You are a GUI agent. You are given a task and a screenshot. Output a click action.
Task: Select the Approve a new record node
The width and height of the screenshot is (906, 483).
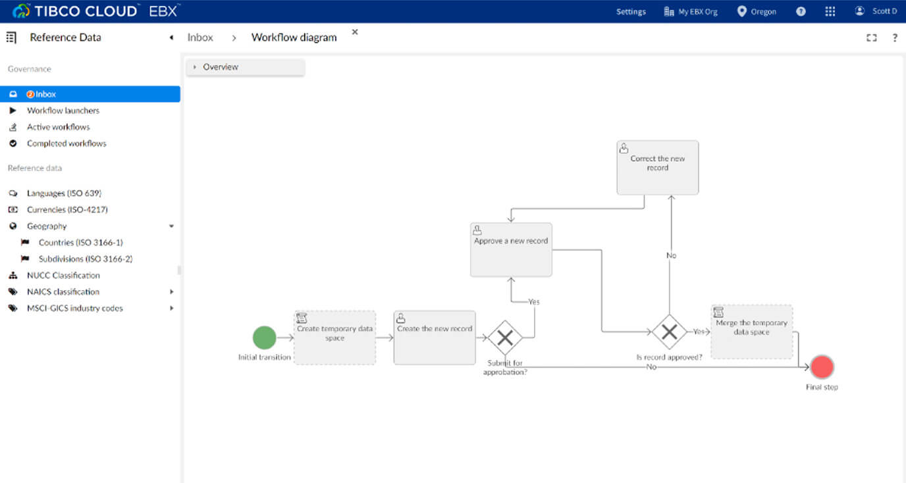click(x=511, y=249)
